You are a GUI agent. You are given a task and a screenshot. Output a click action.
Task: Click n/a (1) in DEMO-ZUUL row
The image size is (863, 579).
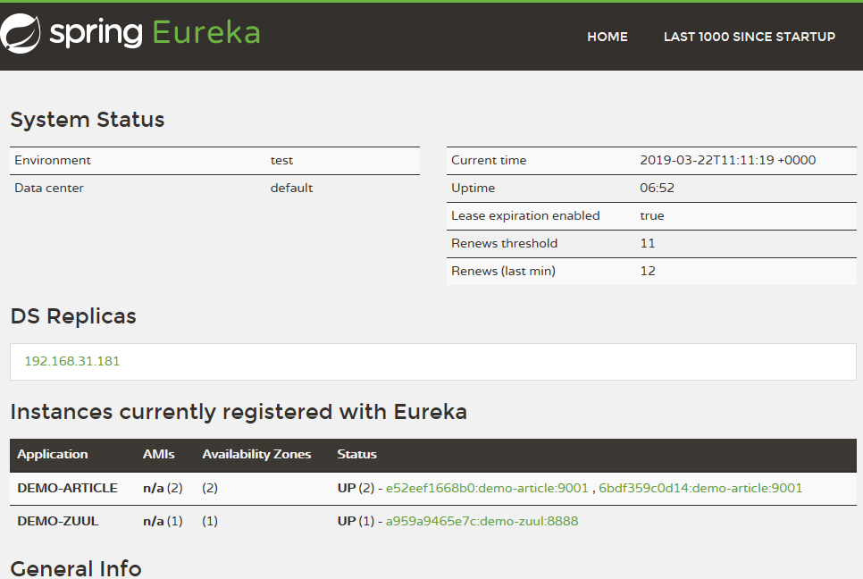click(x=163, y=521)
